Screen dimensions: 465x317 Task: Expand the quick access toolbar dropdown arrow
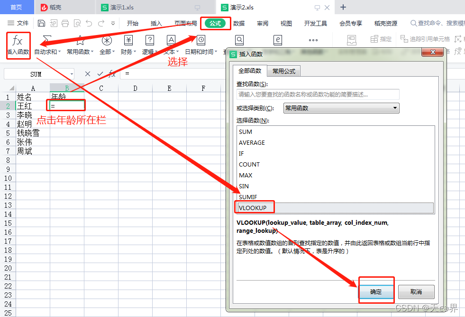click(x=113, y=23)
